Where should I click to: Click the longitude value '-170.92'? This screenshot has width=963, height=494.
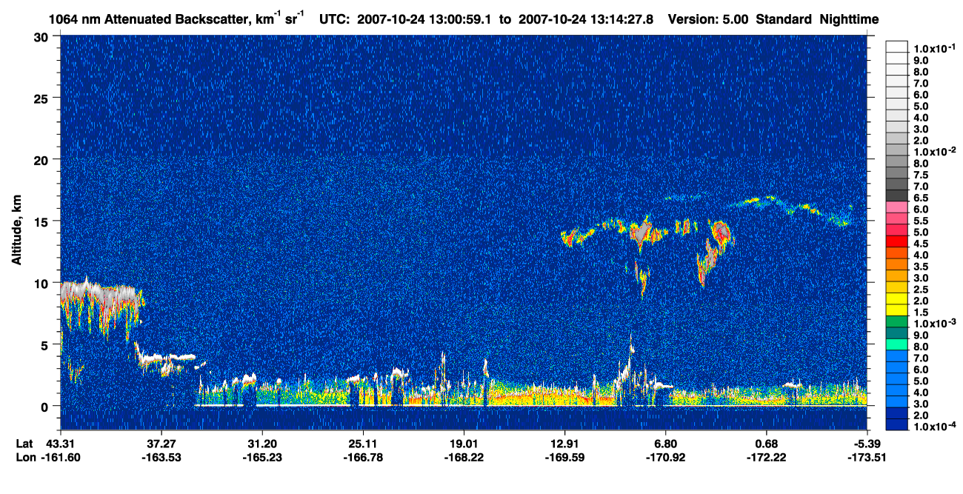click(x=666, y=457)
